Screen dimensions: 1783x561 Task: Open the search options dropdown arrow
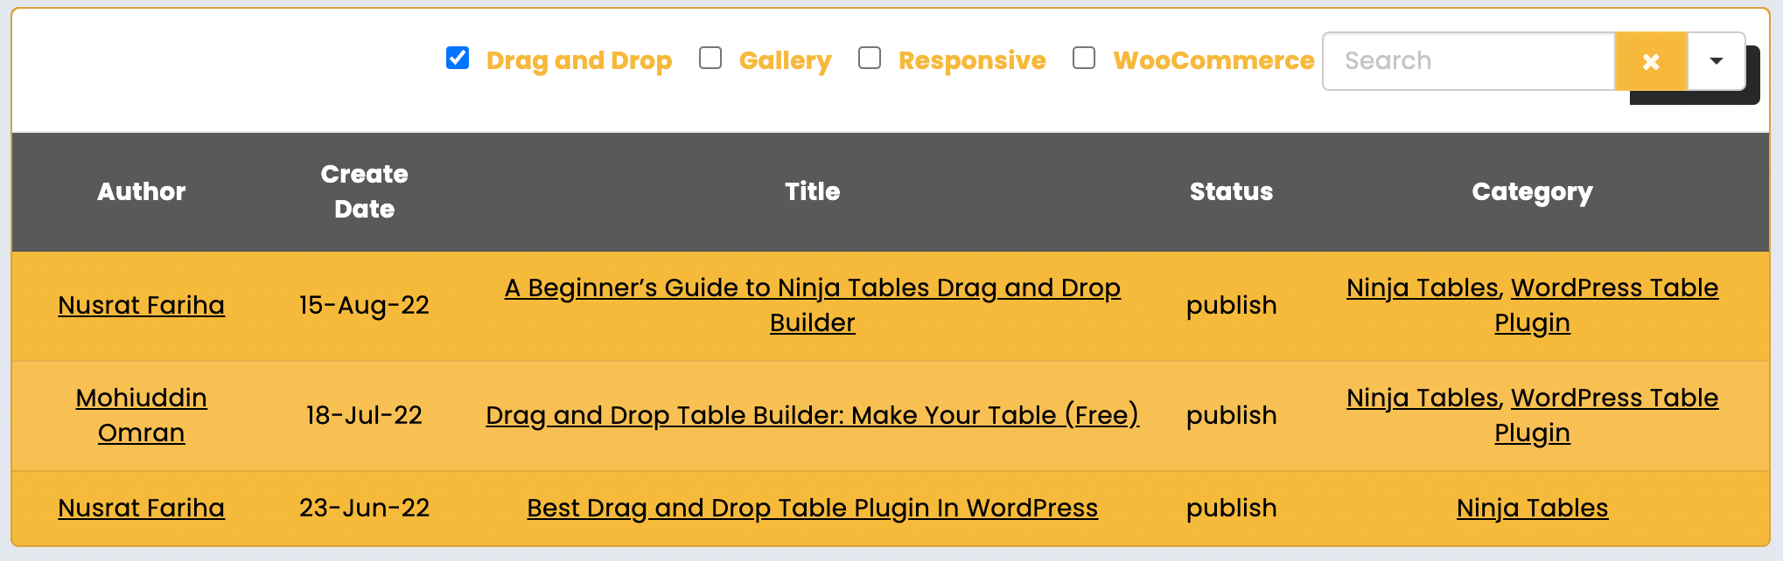pos(1716,61)
